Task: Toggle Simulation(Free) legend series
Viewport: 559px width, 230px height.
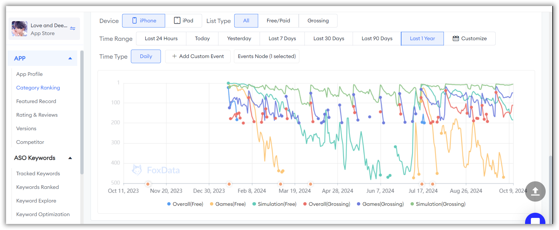Action: [275, 204]
